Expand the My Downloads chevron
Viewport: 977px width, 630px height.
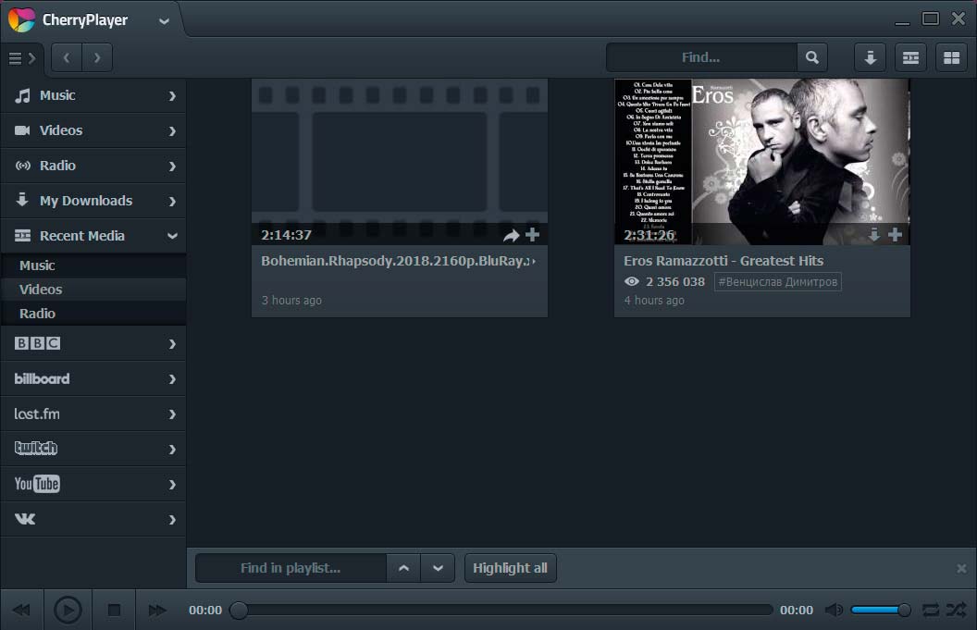coord(173,202)
